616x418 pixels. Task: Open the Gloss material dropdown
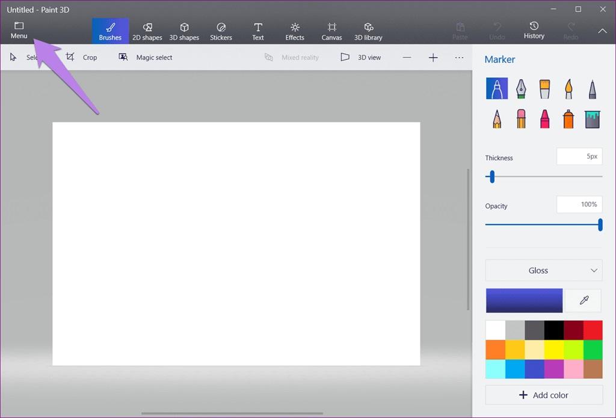click(x=543, y=270)
